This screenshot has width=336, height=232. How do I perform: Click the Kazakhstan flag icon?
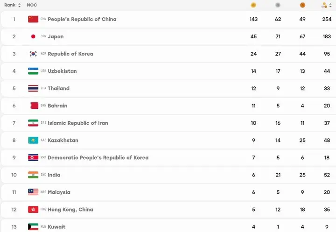(x=33, y=140)
